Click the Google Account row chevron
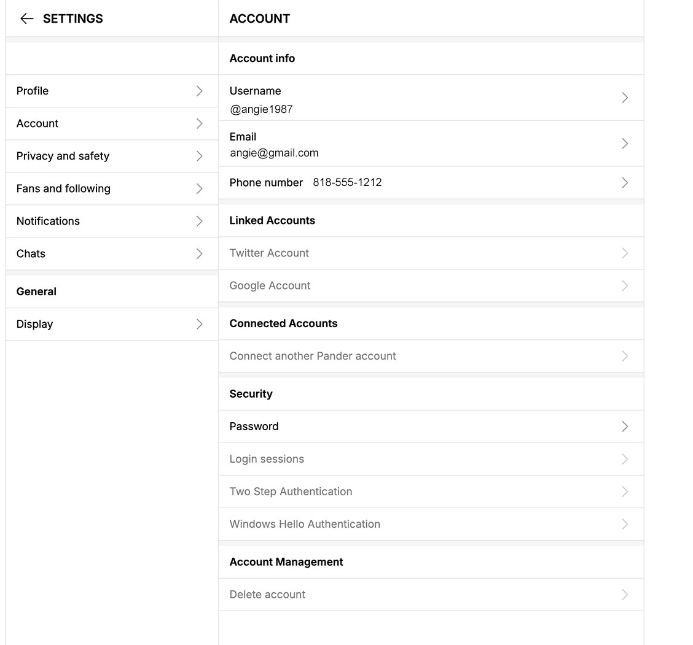693x645 pixels. (625, 285)
